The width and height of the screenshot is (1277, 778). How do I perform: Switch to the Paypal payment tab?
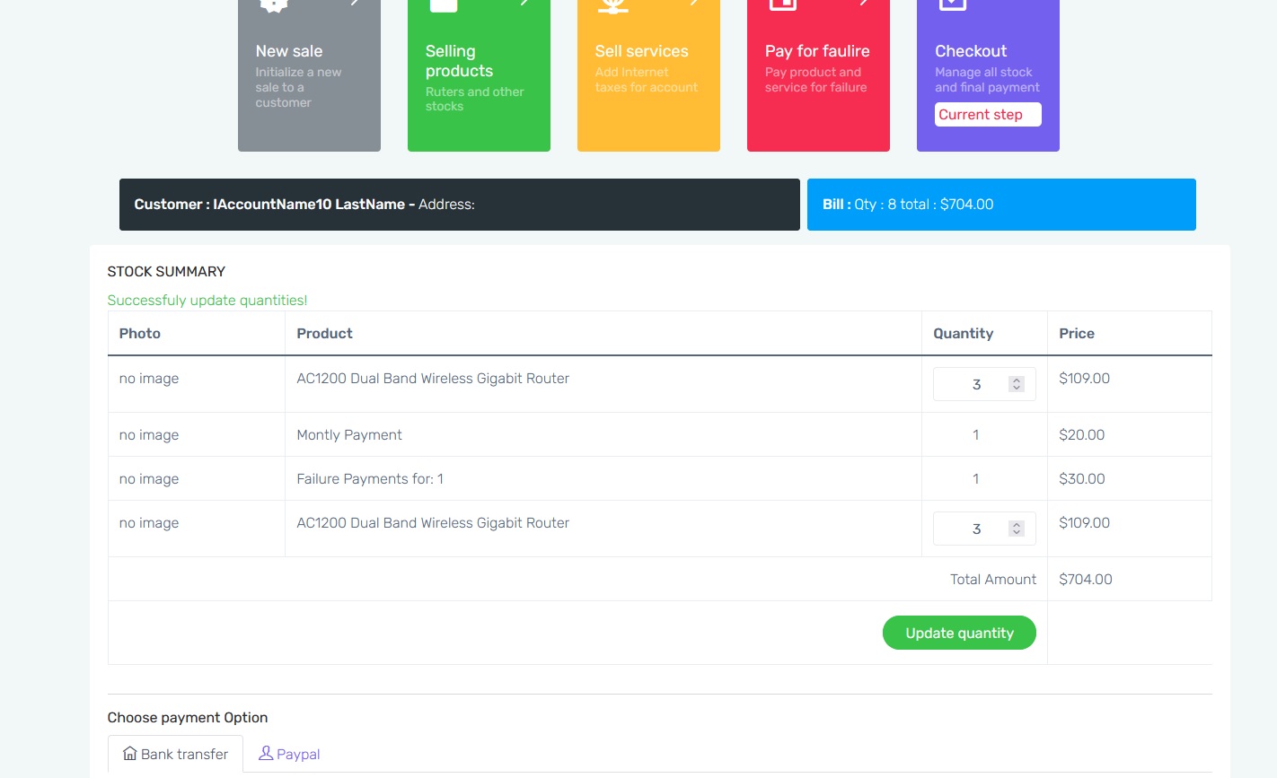point(289,754)
